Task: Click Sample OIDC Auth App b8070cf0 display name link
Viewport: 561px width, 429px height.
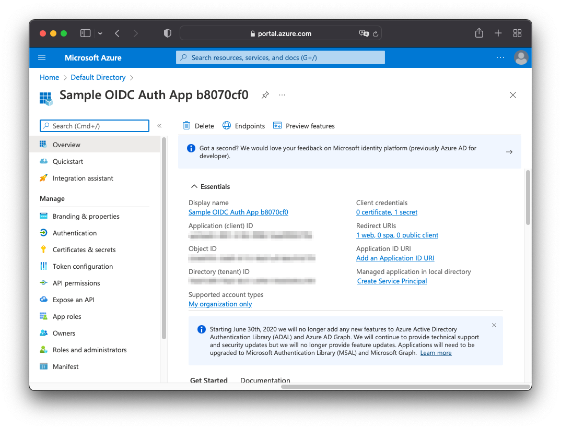Action: coord(238,212)
